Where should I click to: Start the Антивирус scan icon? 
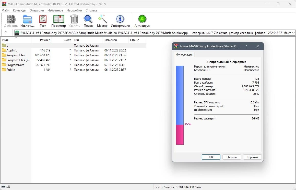(x=142, y=19)
